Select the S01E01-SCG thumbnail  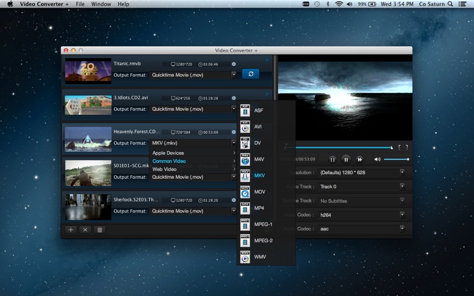88,173
